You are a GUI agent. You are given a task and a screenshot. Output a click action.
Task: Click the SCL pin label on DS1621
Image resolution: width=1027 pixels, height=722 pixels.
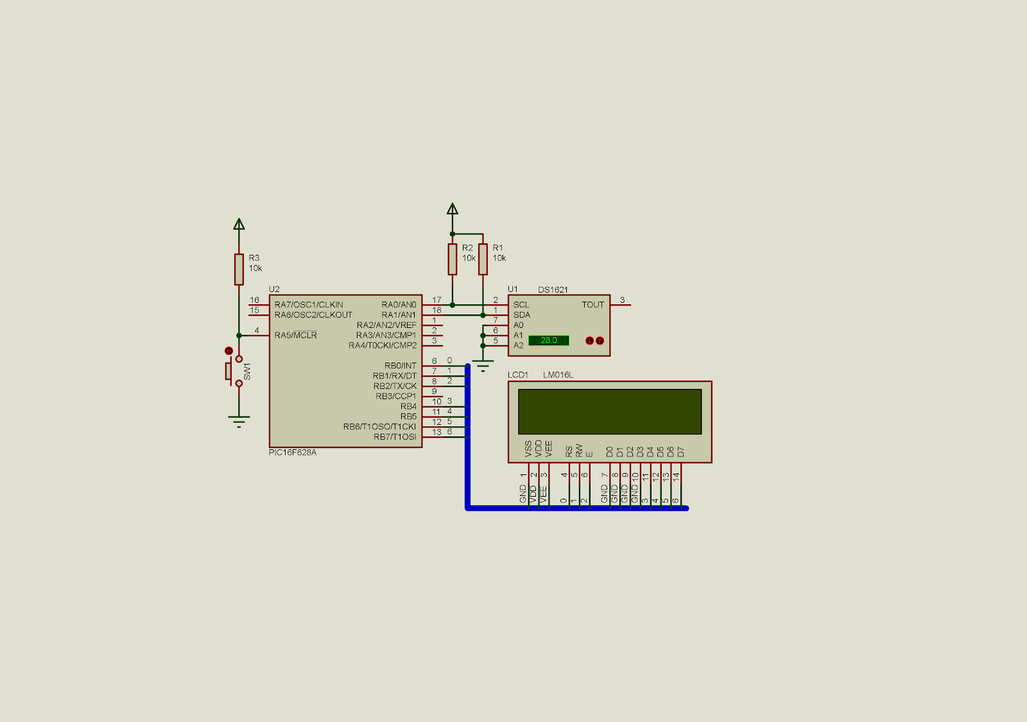tap(521, 305)
